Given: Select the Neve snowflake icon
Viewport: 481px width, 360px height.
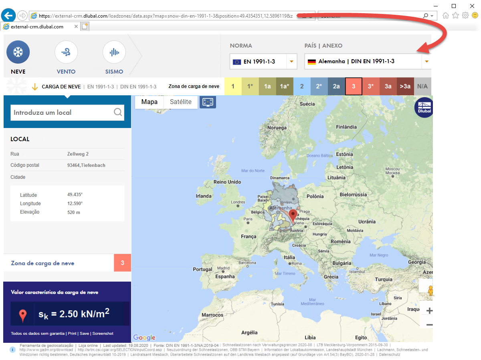Looking at the screenshot, I should pos(18,52).
